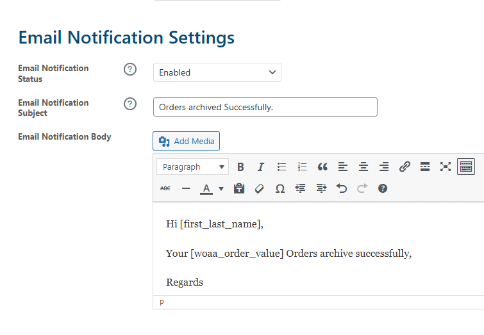Image resolution: width=484 pixels, height=335 pixels.
Task: Apply text color with the A button
Action: click(x=206, y=188)
